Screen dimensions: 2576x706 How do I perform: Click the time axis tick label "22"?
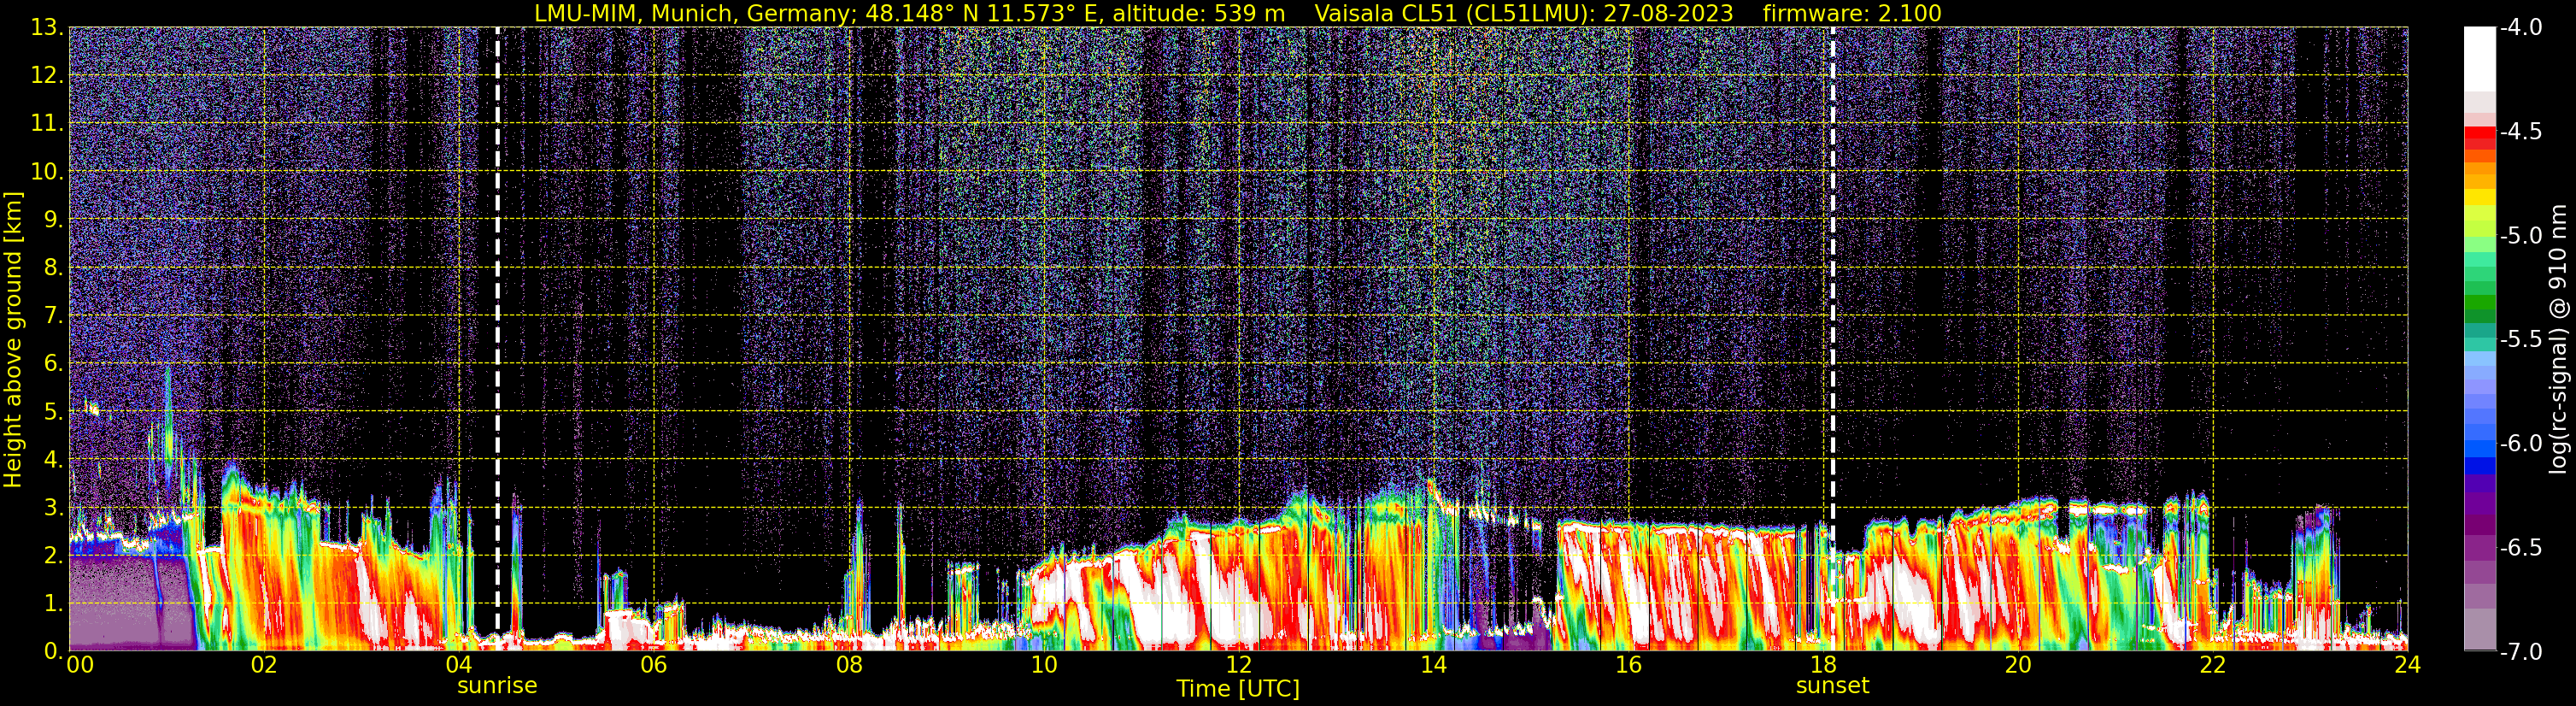(x=2213, y=665)
